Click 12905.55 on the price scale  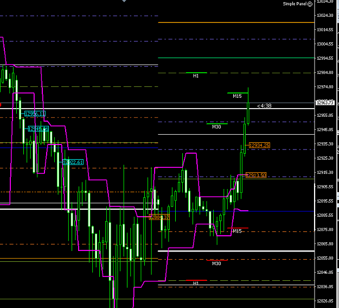tap(325, 187)
